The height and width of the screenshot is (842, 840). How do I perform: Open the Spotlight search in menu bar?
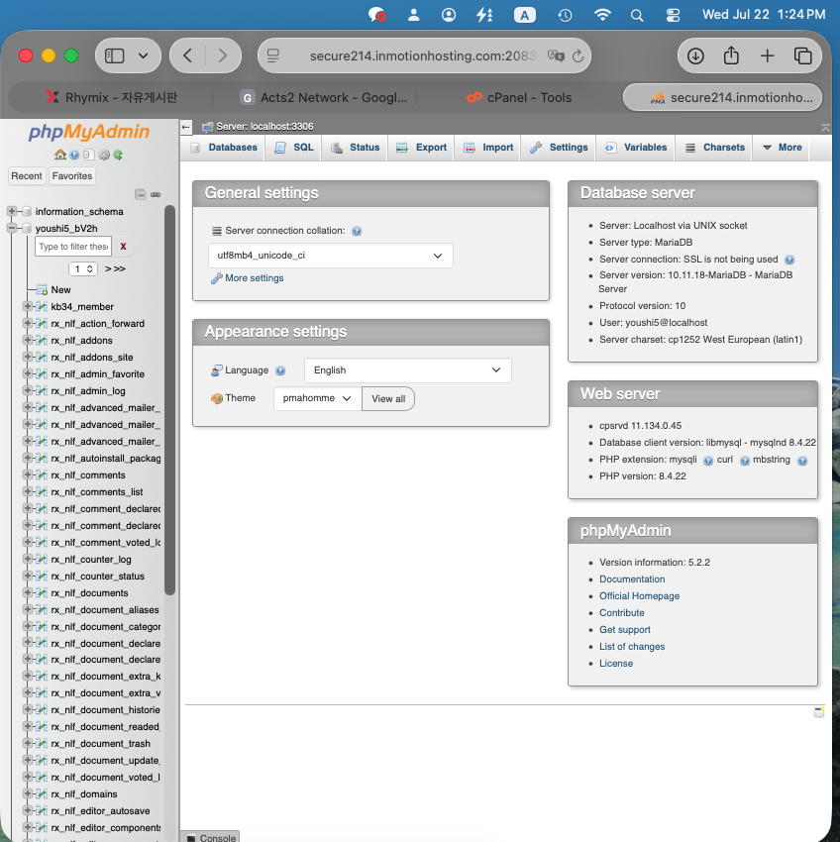[637, 15]
